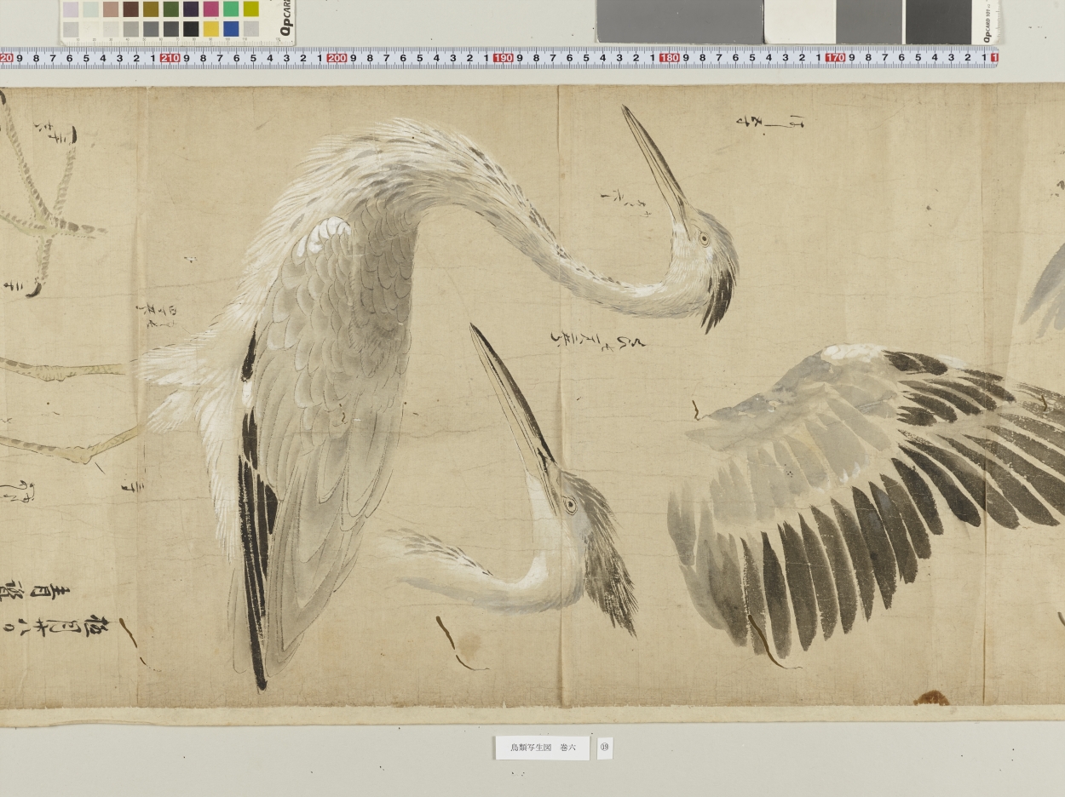The image size is (1065, 797).
Task: Select the red 190 mark on the ruler
Action: pos(503,59)
